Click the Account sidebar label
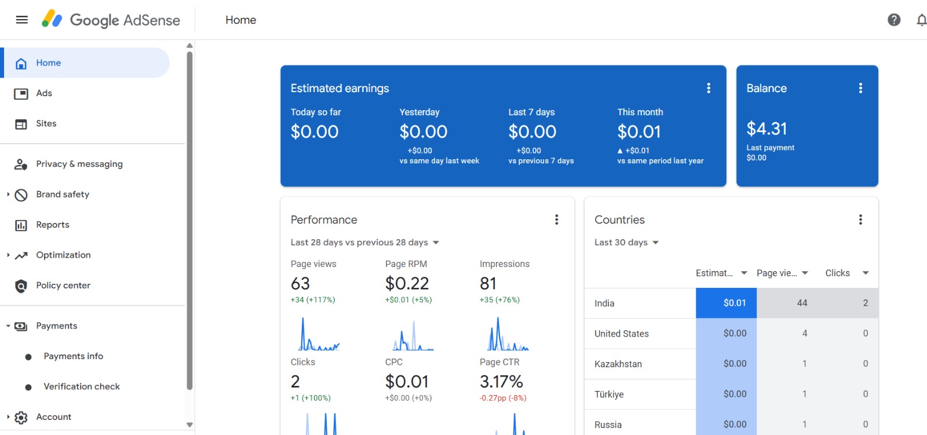 pos(54,416)
